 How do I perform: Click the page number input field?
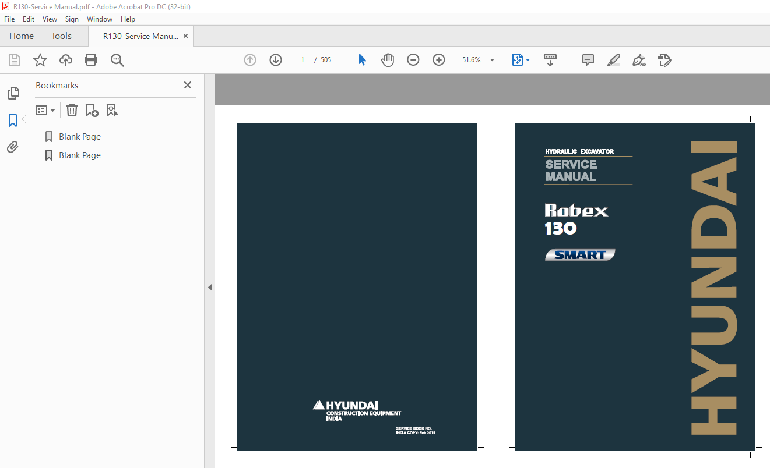click(303, 60)
